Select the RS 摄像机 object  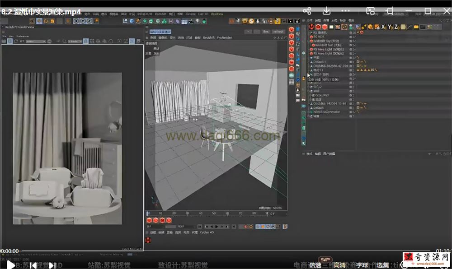pyautogui.click(x=320, y=33)
